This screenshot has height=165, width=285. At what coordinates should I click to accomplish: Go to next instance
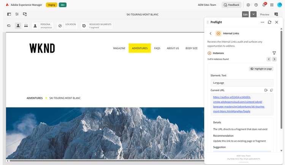coord(274,59)
